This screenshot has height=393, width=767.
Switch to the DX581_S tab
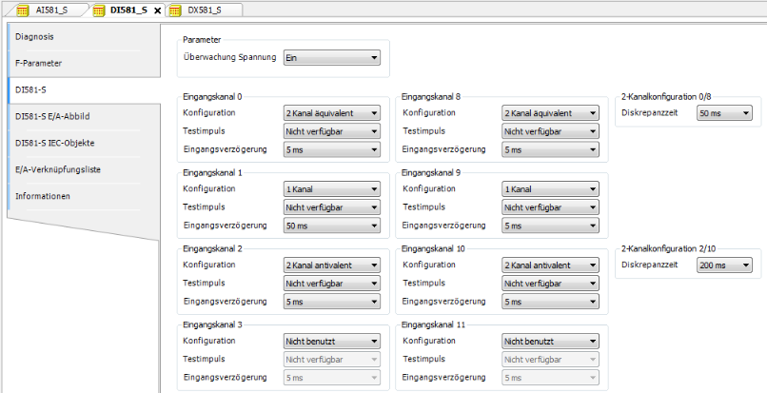point(205,10)
